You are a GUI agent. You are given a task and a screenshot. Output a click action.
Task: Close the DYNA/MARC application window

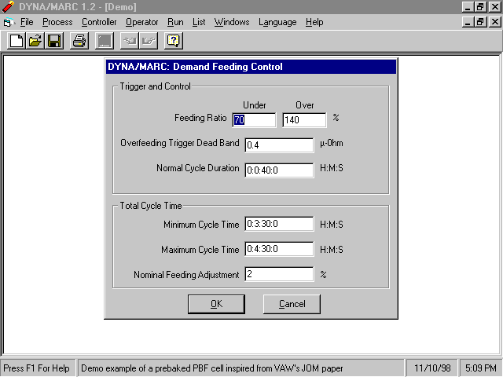[494, 7]
